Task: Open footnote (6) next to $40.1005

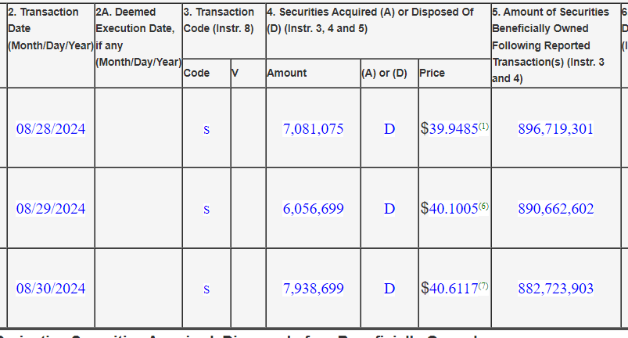Action: point(483,207)
